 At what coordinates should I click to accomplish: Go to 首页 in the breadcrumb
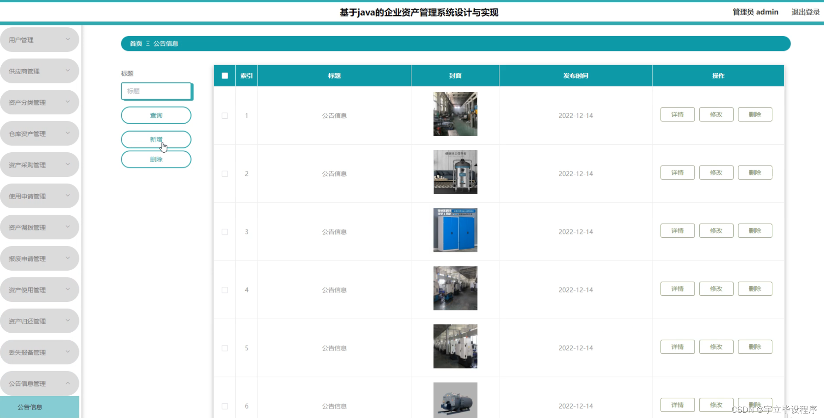tap(136, 43)
